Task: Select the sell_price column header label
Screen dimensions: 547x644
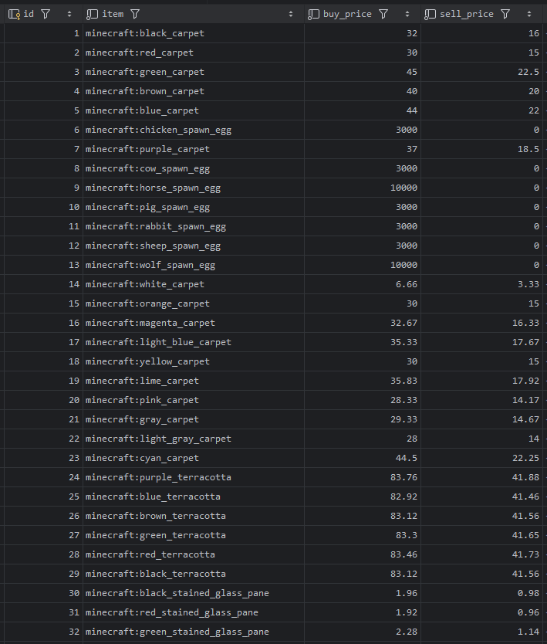Action: tap(467, 15)
